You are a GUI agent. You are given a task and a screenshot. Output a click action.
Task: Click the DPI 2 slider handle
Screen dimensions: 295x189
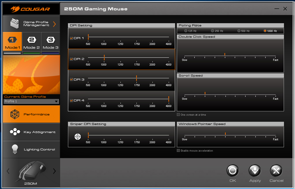click(104, 57)
